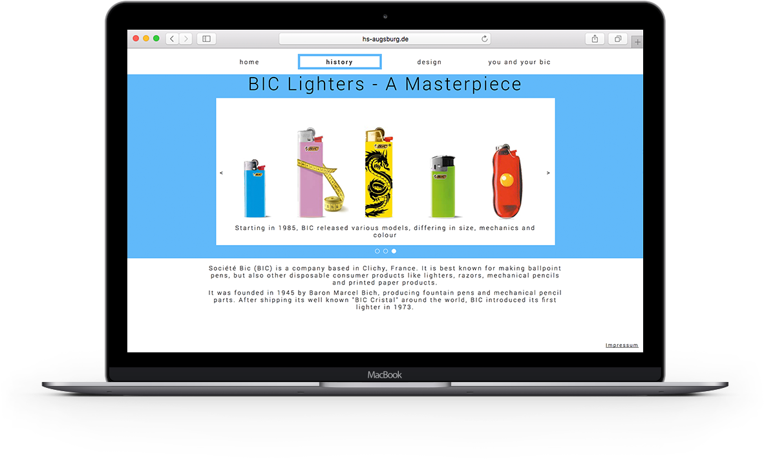
Task: Go back using the back arrow
Action: pyautogui.click(x=171, y=38)
